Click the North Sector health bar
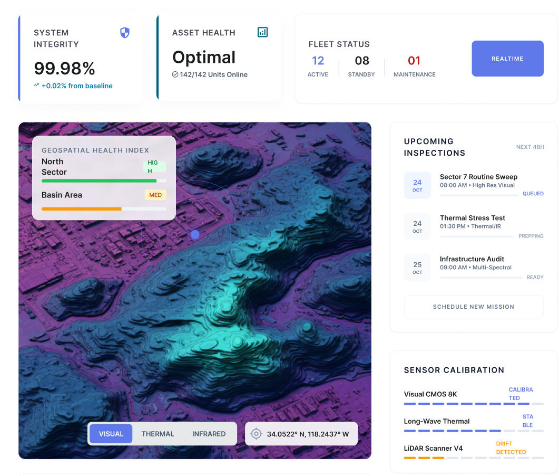Image resolution: width=559 pixels, height=476 pixels. point(104,181)
